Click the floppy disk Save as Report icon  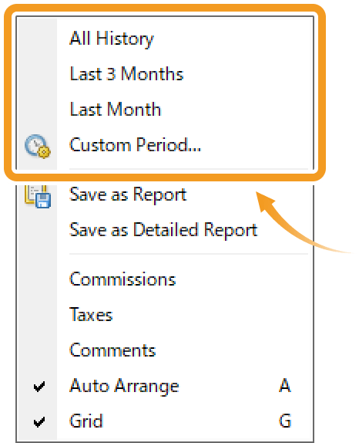38,197
